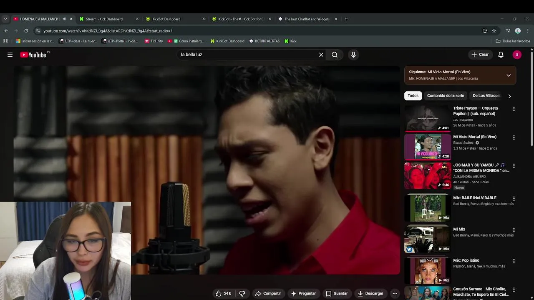Switch to KickBot #1 Kick Bot tab
This screenshot has height=300, width=534.
pos(241,19)
